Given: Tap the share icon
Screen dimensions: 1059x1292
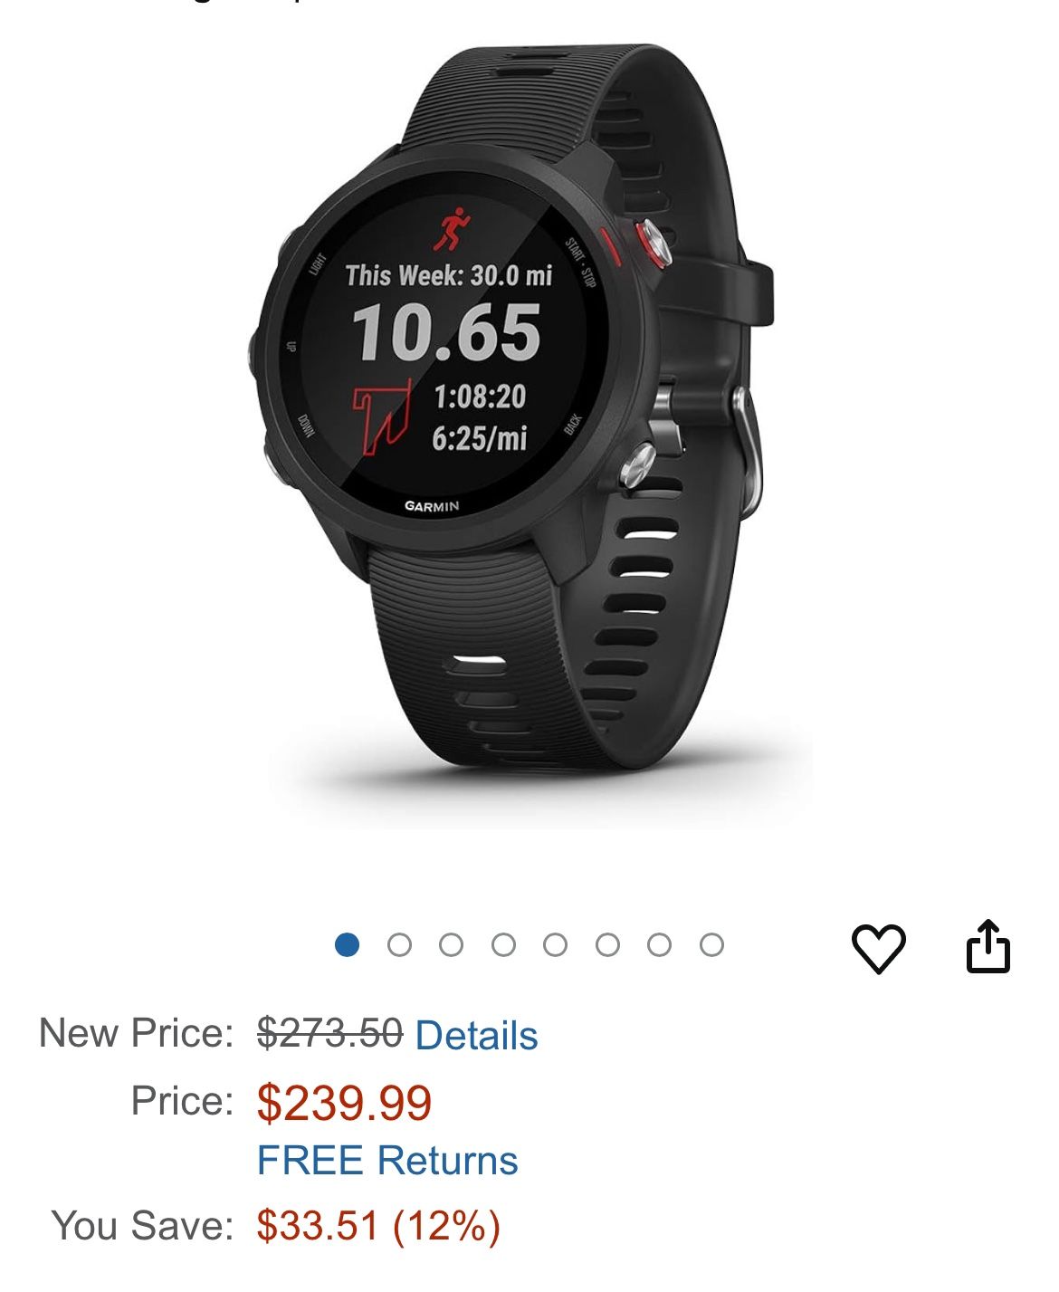Looking at the screenshot, I should pyautogui.click(x=987, y=946).
